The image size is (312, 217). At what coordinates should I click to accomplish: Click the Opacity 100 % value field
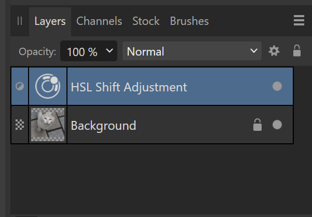point(82,51)
